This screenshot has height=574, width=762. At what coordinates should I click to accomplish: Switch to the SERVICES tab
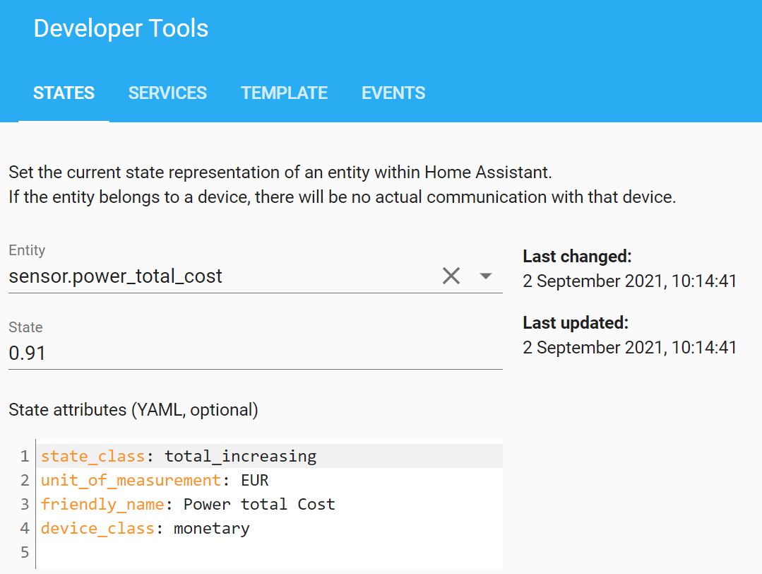(x=167, y=93)
